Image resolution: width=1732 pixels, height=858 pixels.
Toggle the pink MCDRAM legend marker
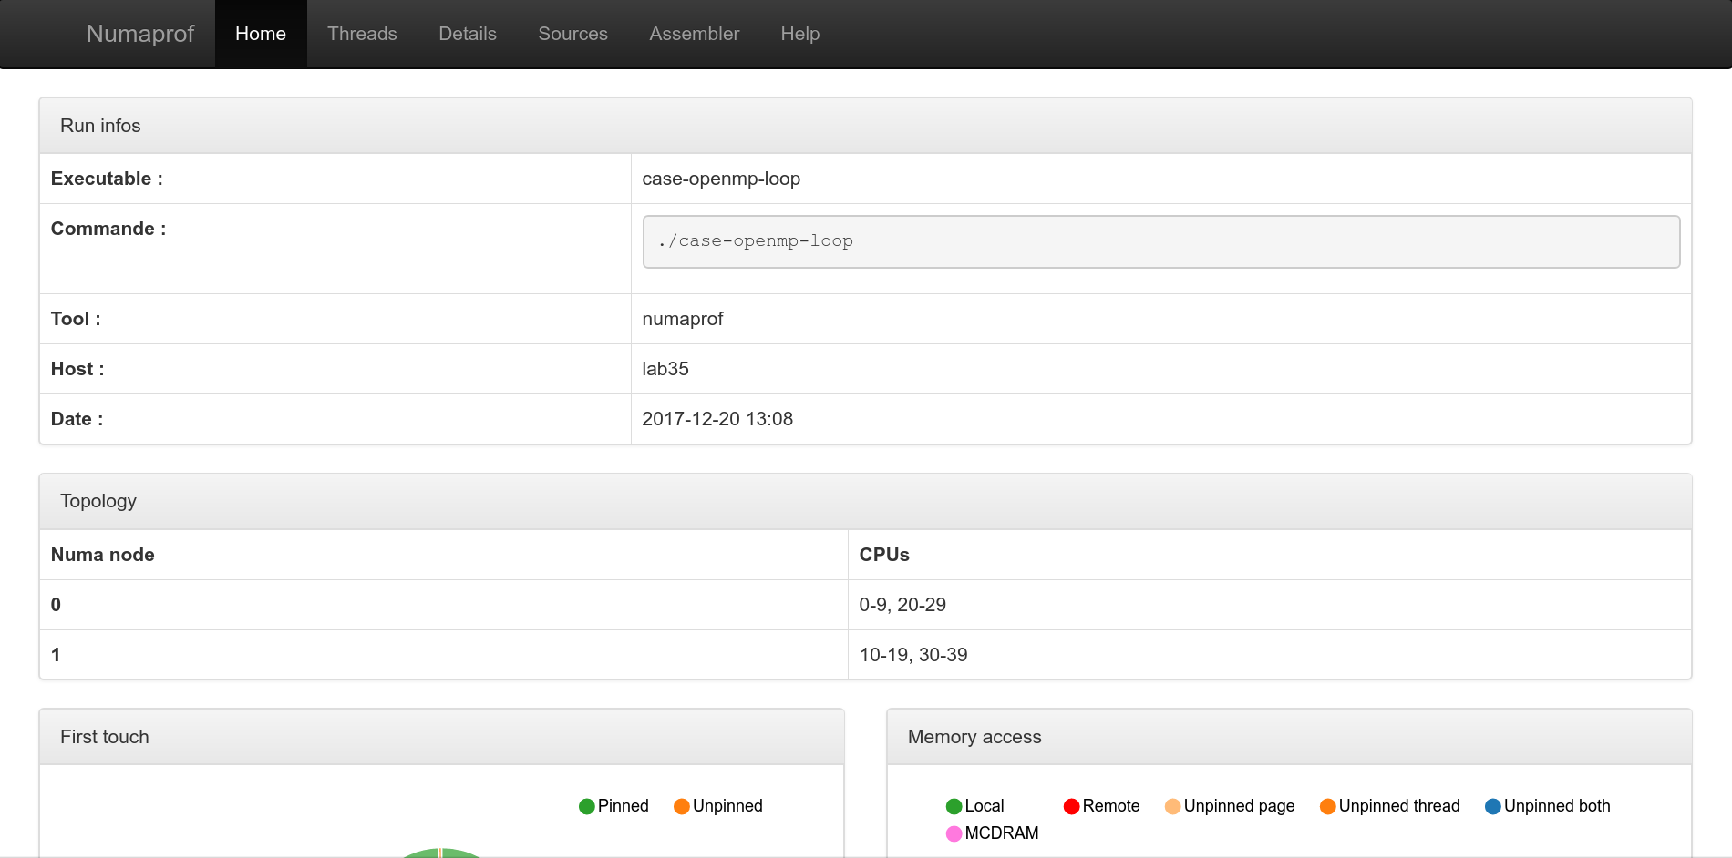pyautogui.click(x=954, y=833)
